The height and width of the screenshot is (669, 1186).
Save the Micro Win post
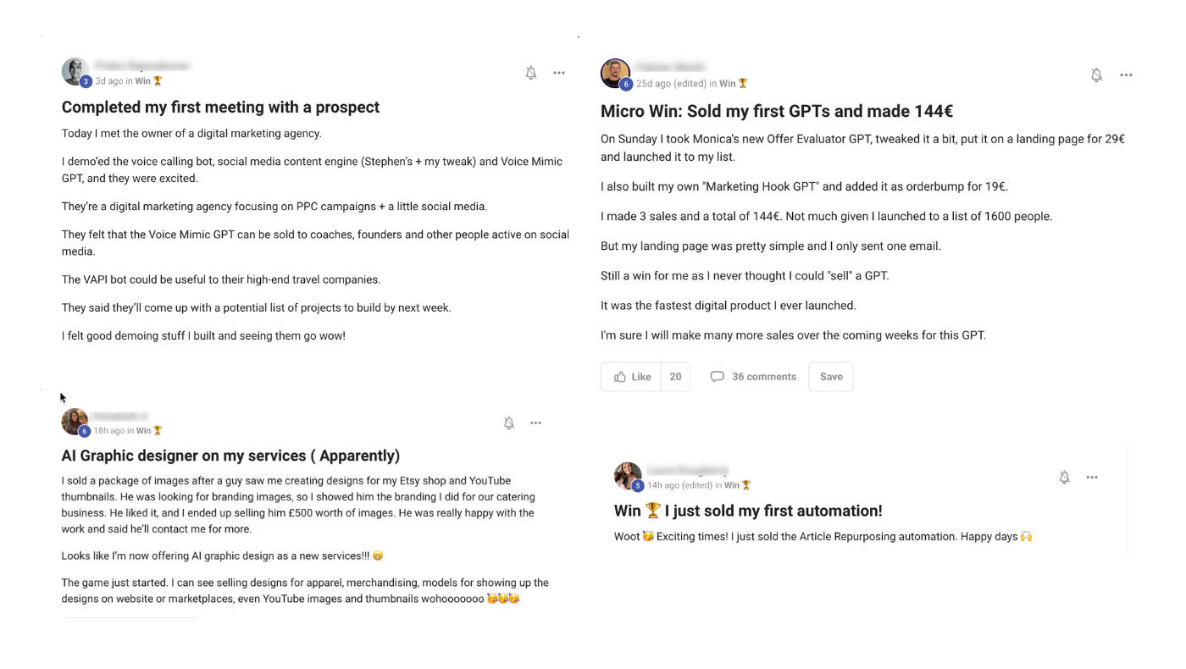pyautogui.click(x=831, y=377)
